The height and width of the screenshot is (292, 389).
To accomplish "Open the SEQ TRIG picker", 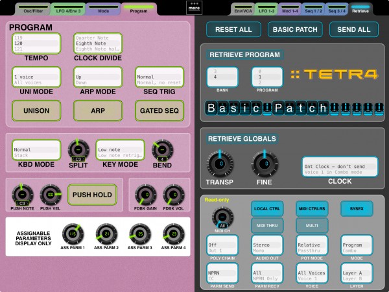I will 159,77.
